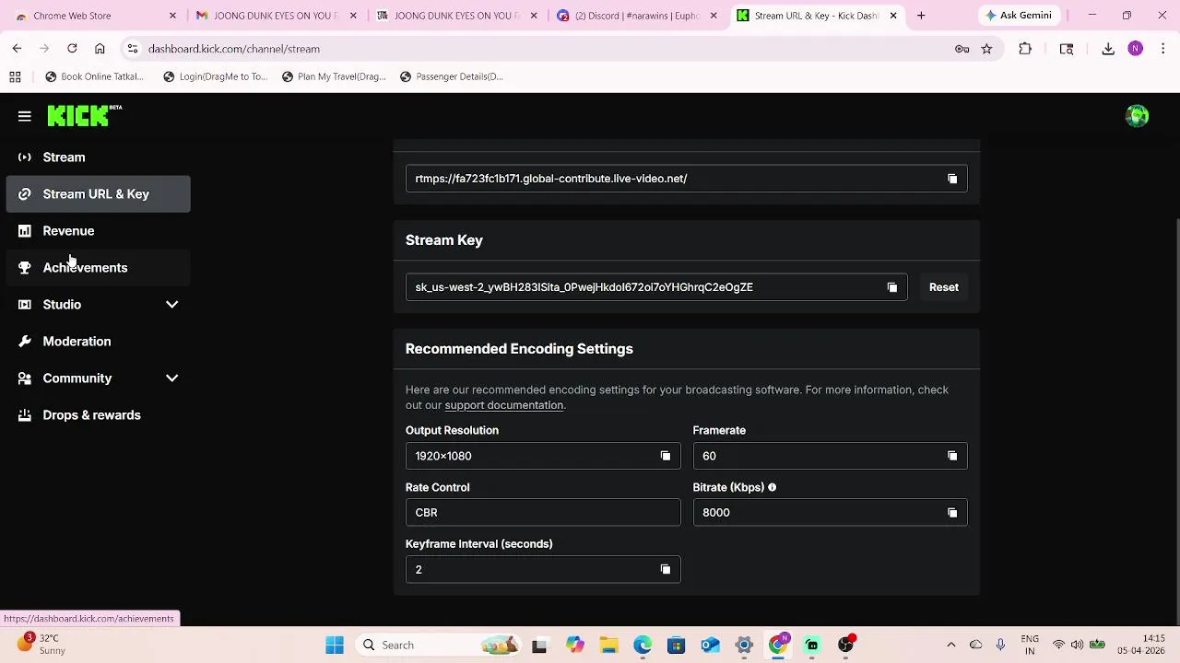The image size is (1180, 663).
Task: Open the Stream page in the sidebar
Action: [98, 157]
